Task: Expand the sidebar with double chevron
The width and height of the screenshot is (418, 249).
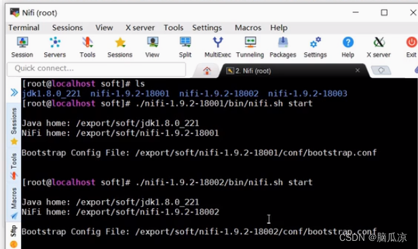Action: (14, 92)
